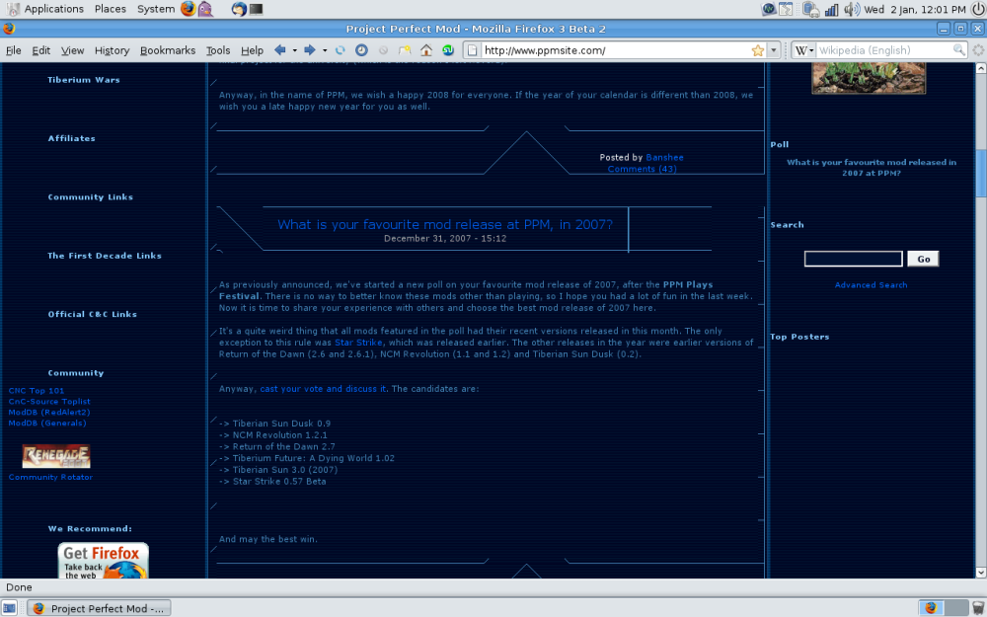Open the ModDB (RedAlert2) link
The width and height of the screenshot is (987, 617).
click(49, 412)
